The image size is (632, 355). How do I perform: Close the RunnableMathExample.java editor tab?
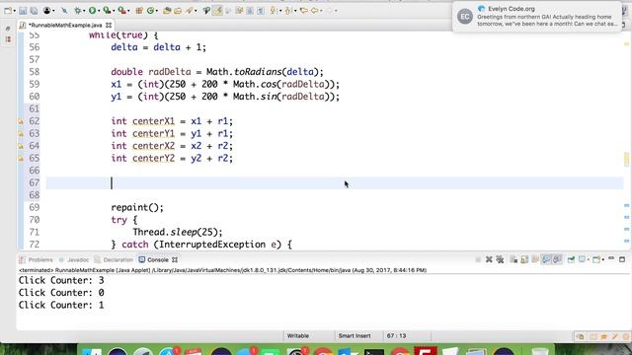click(109, 25)
